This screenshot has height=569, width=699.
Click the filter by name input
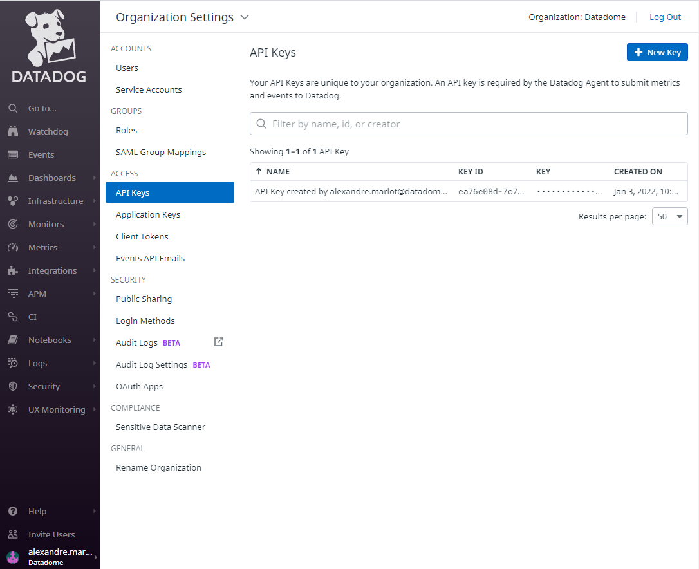[x=469, y=123]
